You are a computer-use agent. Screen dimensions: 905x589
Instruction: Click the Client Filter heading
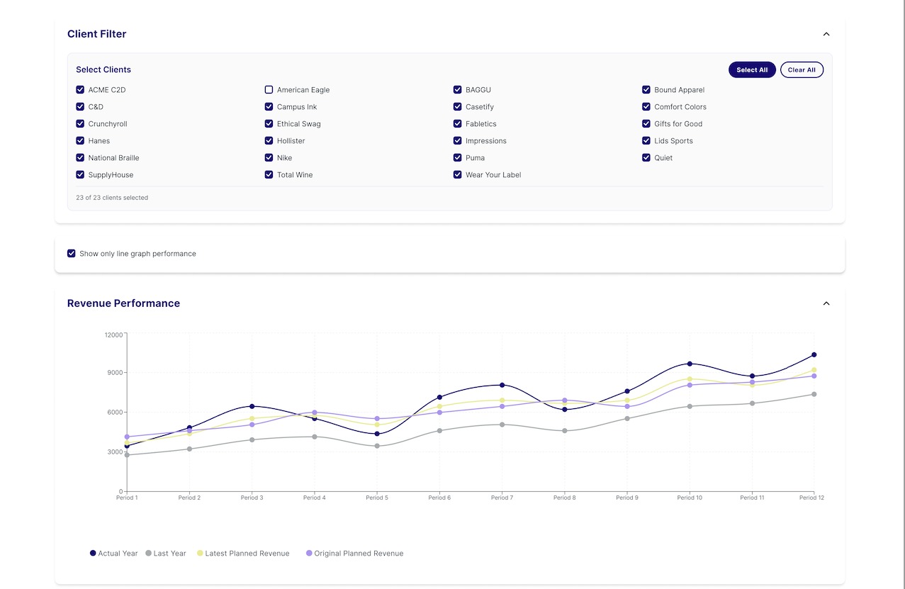click(97, 34)
